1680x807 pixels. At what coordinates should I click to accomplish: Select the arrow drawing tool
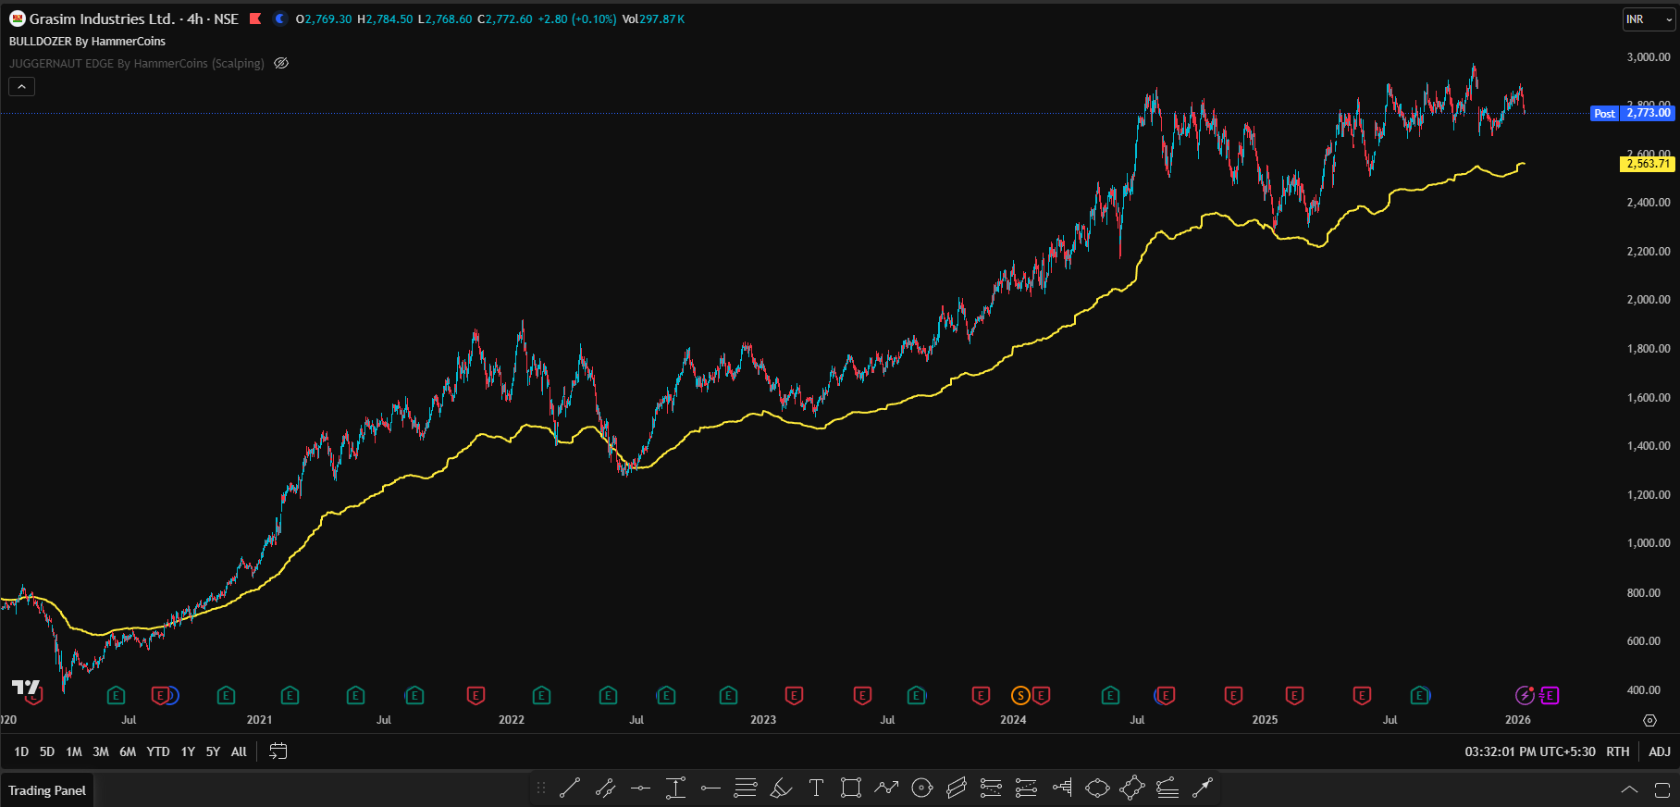(1202, 788)
